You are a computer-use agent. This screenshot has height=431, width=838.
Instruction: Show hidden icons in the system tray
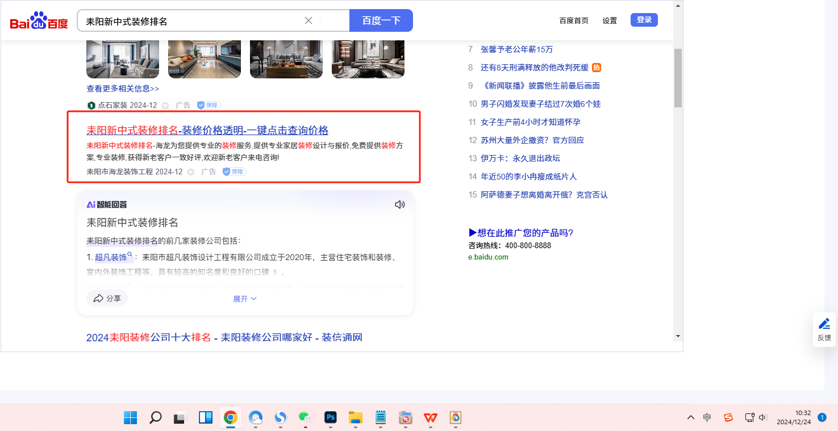coord(690,417)
